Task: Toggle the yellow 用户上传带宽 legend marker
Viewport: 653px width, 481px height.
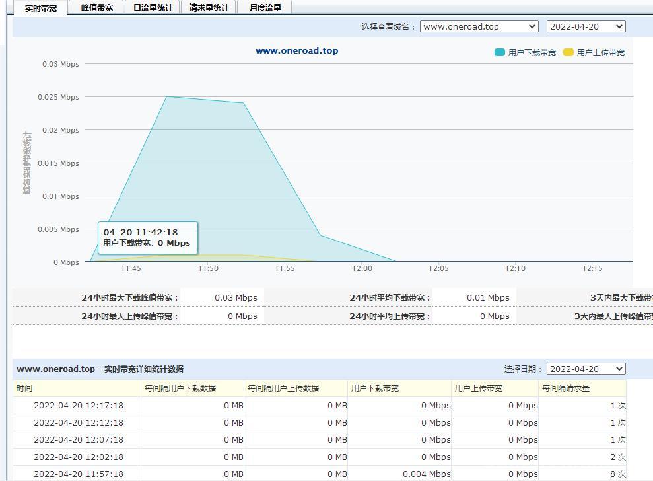Action: (568, 53)
